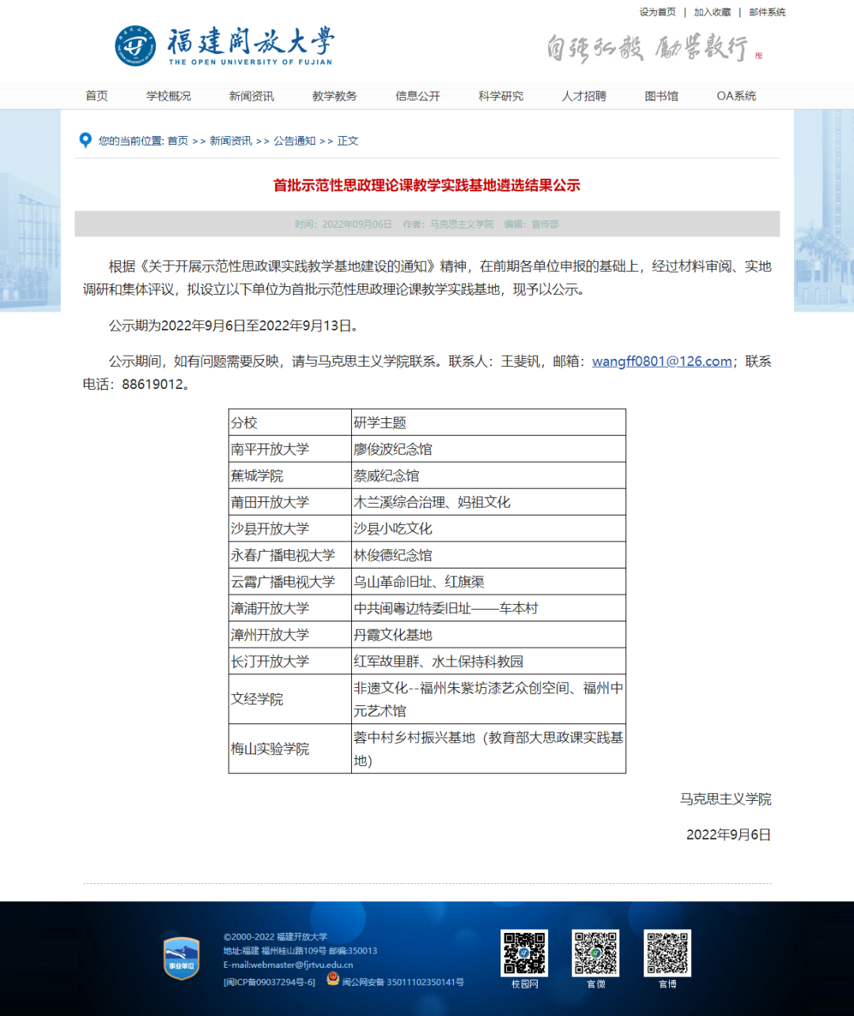Click the 事业单位 badge icon in footer
Screen dimensions: 854x1016
(181, 958)
